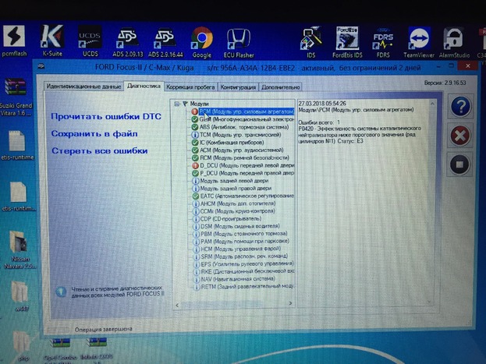Open the K-Suite desktop shortcut
This screenshot has width=486, height=364.
(51, 39)
